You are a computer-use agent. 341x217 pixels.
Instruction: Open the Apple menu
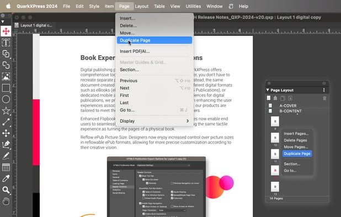[x=8, y=6]
